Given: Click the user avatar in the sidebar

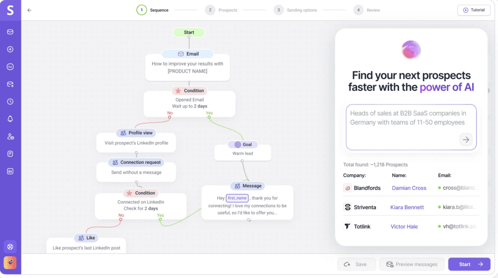Looking at the screenshot, I should click(x=10, y=263).
